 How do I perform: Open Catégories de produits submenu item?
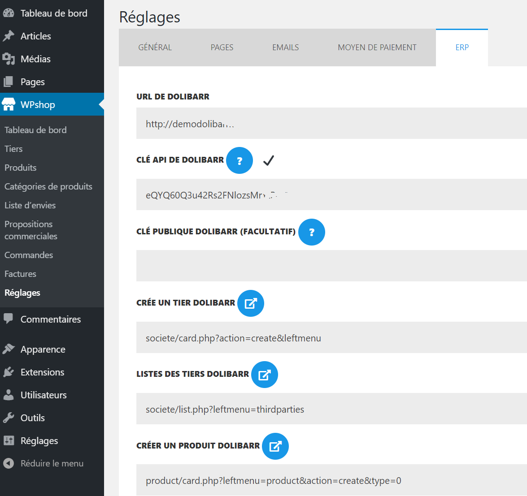point(48,186)
